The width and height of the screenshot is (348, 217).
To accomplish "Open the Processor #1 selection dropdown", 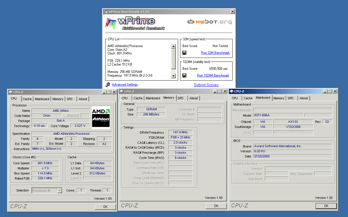I will click(60, 191).
